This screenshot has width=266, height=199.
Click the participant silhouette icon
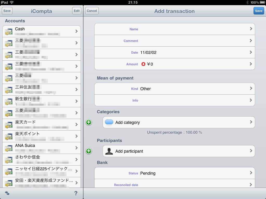pos(109,151)
